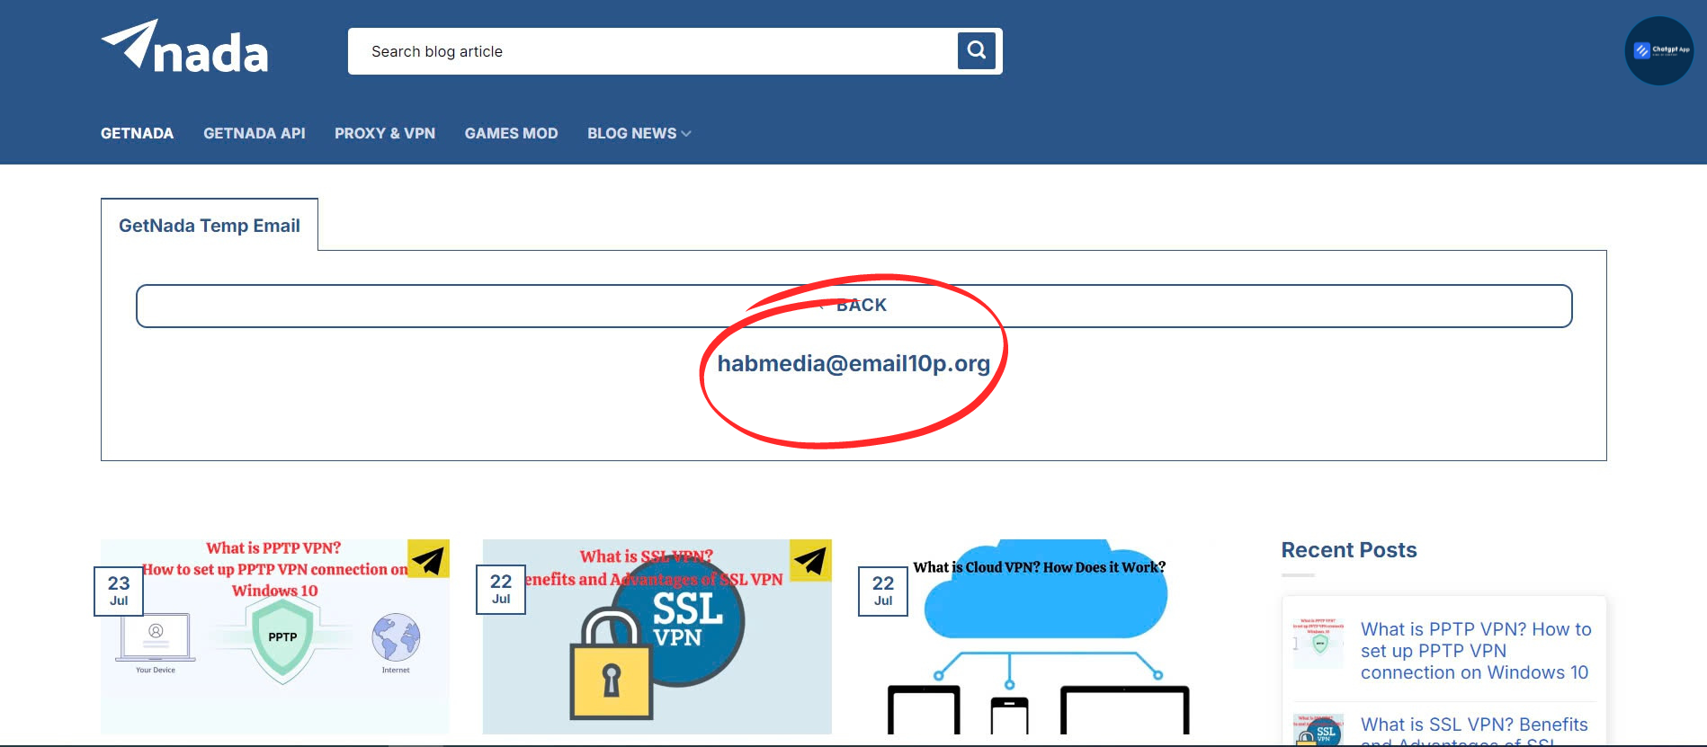Click the 22 Jul badge on SSL post
This screenshot has height=747, width=1707.
click(501, 590)
